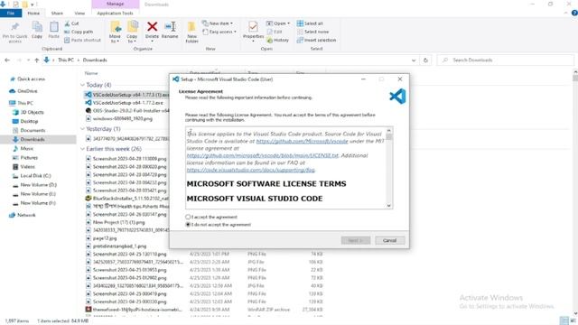Open the Copy to menu

[x=132, y=32]
